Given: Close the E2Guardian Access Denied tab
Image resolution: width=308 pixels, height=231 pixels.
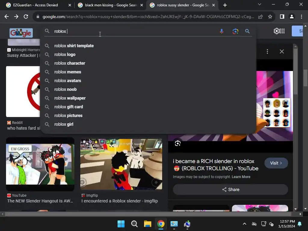Looking at the screenshot, I should click(69, 5).
